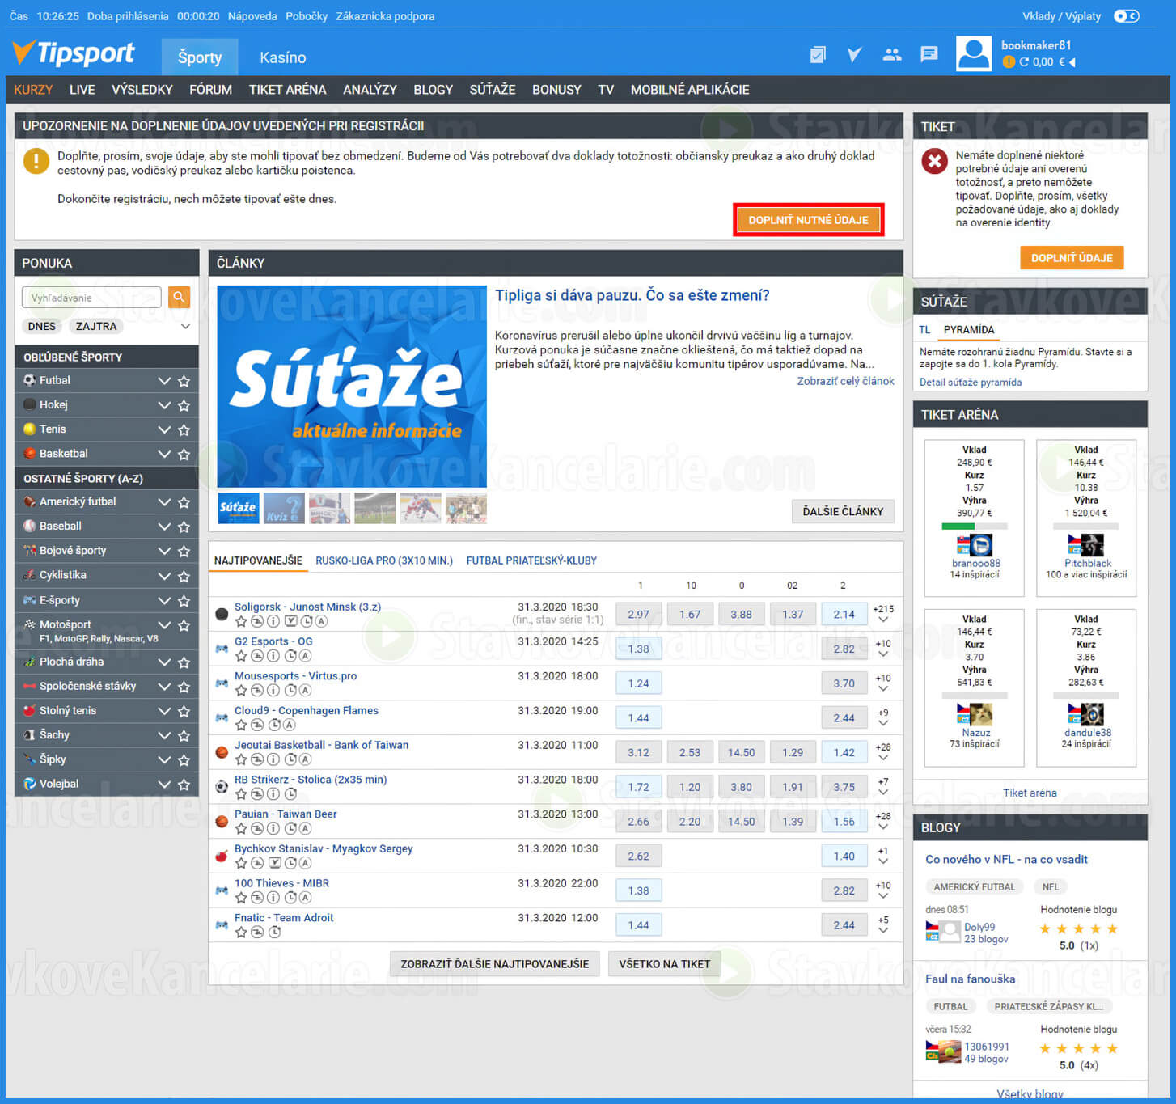
Task: Click the info icon for Jeoutai Basketball match
Action: [x=273, y=759]
